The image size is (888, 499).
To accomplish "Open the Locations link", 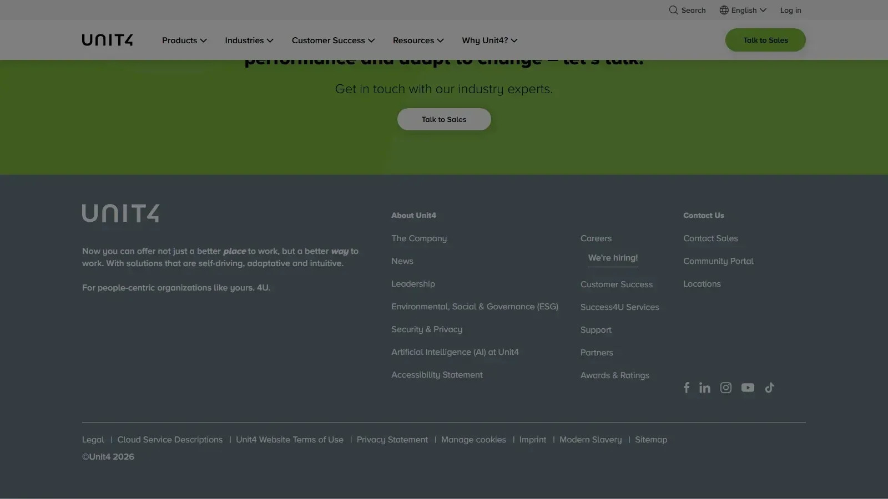I will [702, 284].
